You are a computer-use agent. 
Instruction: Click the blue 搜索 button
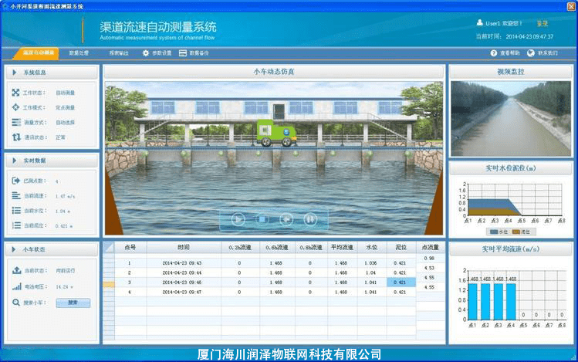73,303
